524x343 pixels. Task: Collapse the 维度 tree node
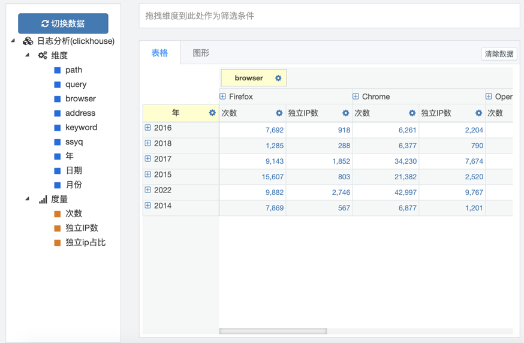[x=28, y=55]
